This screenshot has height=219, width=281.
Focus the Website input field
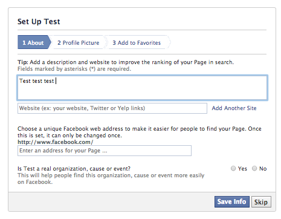tap(112, 108)
